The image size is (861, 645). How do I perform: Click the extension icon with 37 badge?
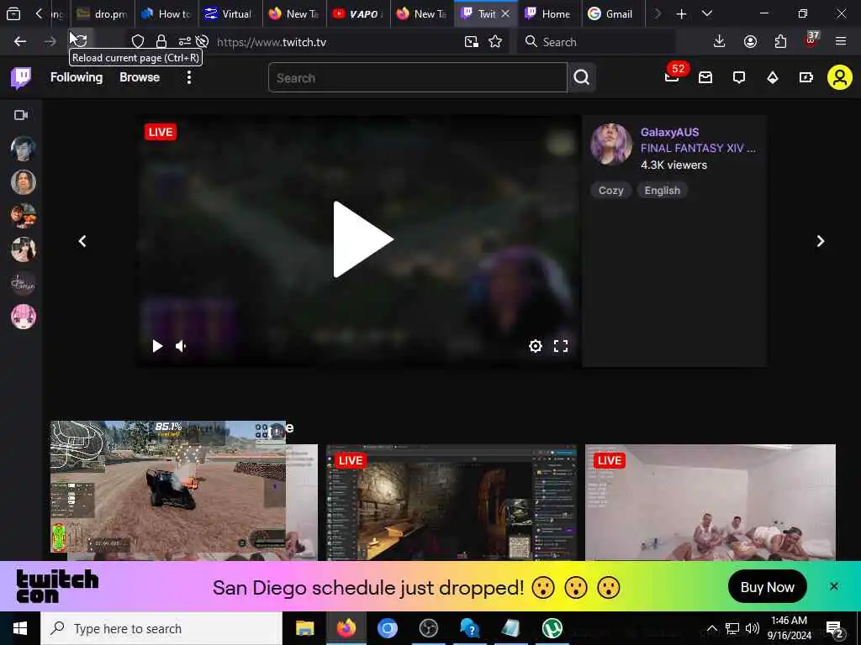coord(811,40)
